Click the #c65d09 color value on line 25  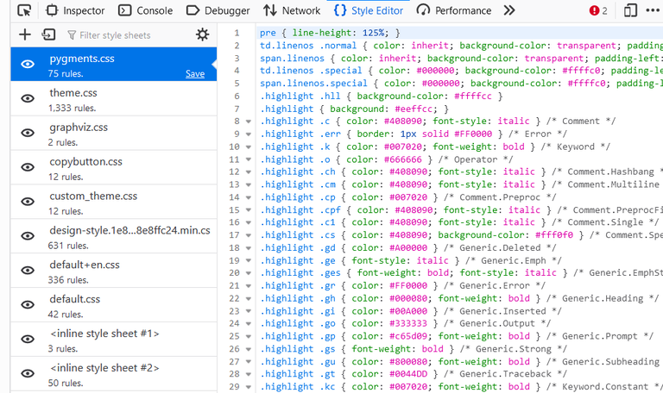pyautogui.click(x=408, y=336)
